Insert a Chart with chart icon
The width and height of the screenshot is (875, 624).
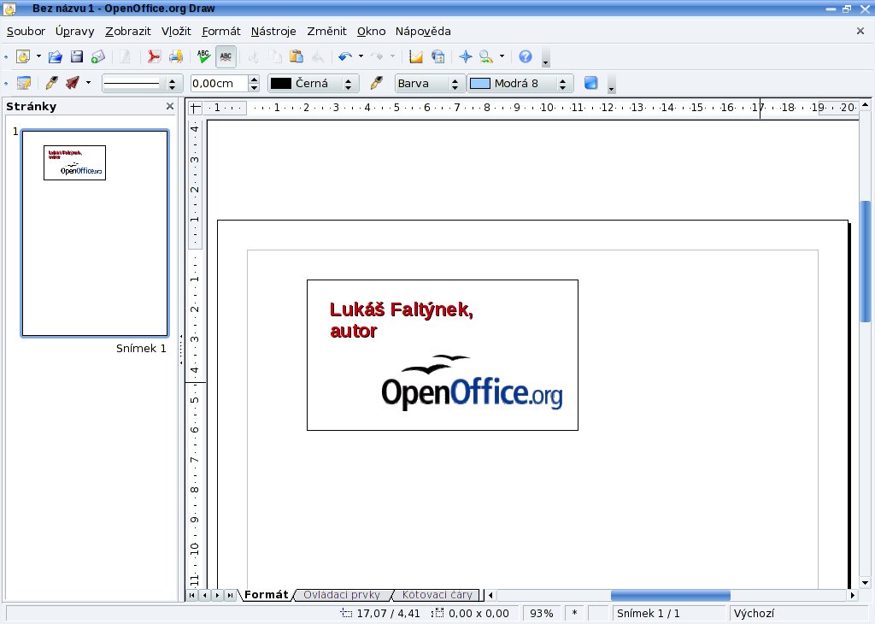pyautogui.click(x=416, y=56)
